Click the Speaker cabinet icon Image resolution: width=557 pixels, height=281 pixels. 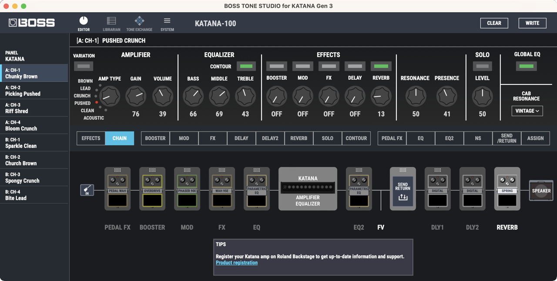coord(541,191)
